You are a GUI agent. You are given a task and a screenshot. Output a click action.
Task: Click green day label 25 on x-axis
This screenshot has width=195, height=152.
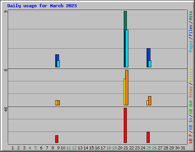click(x=149, y=148)
